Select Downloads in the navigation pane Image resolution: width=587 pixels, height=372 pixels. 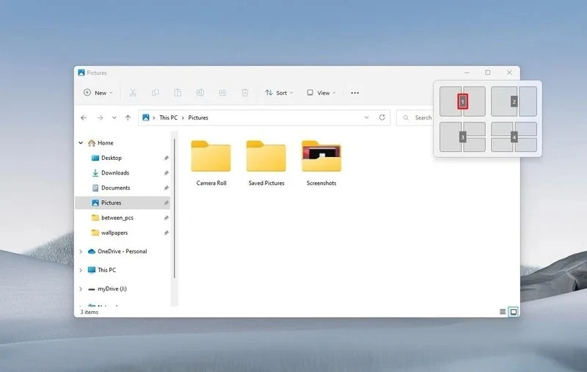click(x=114, y=173)
